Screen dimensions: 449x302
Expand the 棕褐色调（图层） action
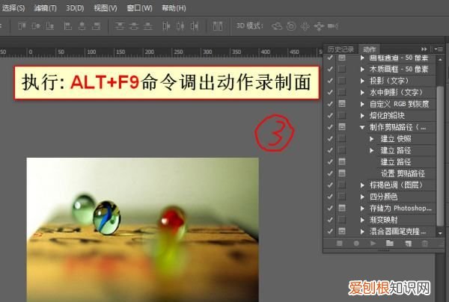(x=362, y=185)
